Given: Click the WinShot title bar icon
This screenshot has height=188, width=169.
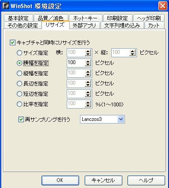Looking at the screenshot, I should coord(6,6).
